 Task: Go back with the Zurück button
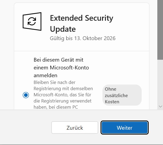click(75, 128)
